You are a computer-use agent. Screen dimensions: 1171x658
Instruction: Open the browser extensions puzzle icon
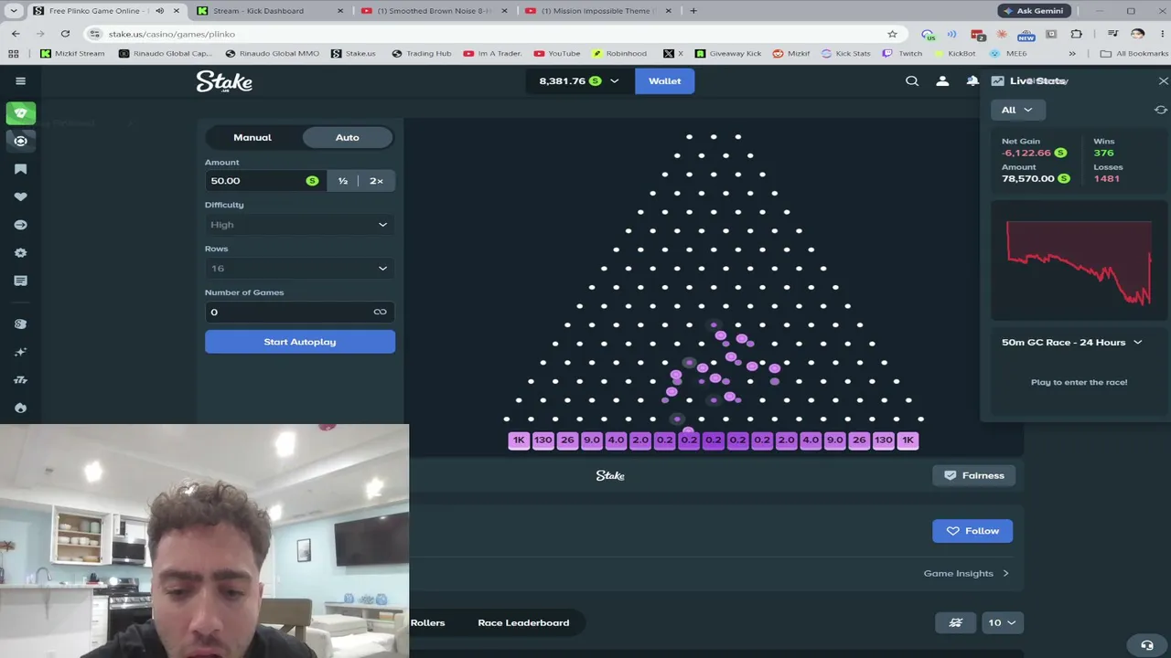[x=1076, y=34]
